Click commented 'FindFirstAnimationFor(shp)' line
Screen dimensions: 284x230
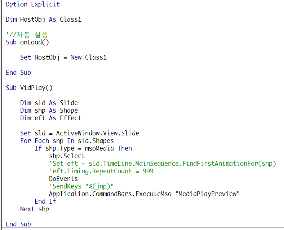point(163,164)
